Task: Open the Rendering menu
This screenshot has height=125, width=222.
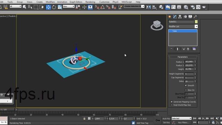Action: point(90,2)
